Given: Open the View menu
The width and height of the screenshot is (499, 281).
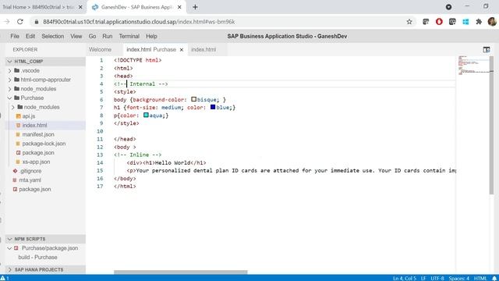Looking at the screenshot, I should point(76,37).
